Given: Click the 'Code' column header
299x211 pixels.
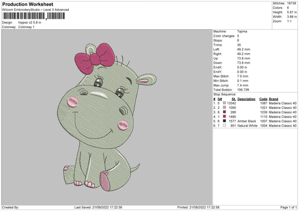Looking at the screenshot, I should (263, 99).
